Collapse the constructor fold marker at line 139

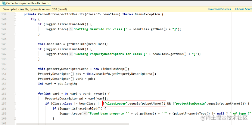pos(15,14)
